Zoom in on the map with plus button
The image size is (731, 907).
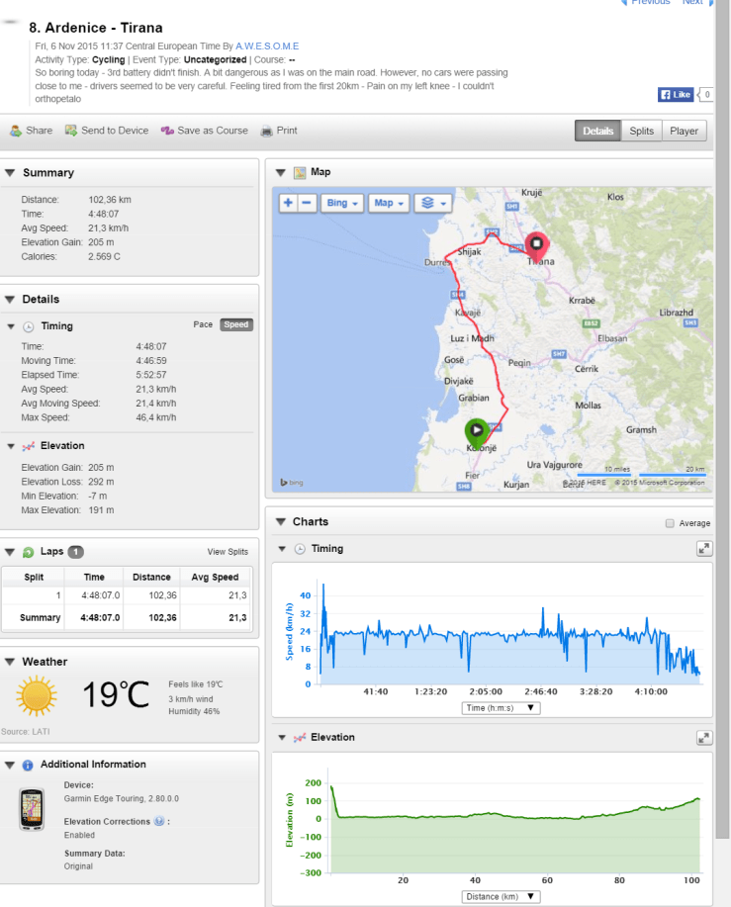[x=288, y=203]
